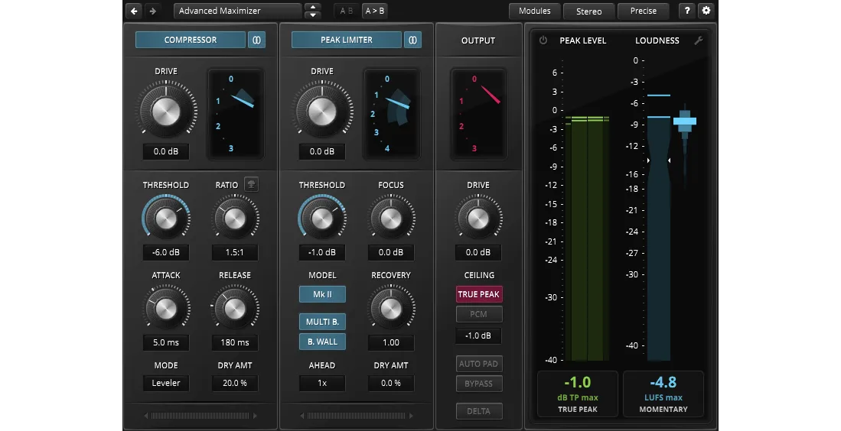The image size is (841, 431).
Task: Toggle the COMPRESSOR module on/off
Action: point(191,40)
